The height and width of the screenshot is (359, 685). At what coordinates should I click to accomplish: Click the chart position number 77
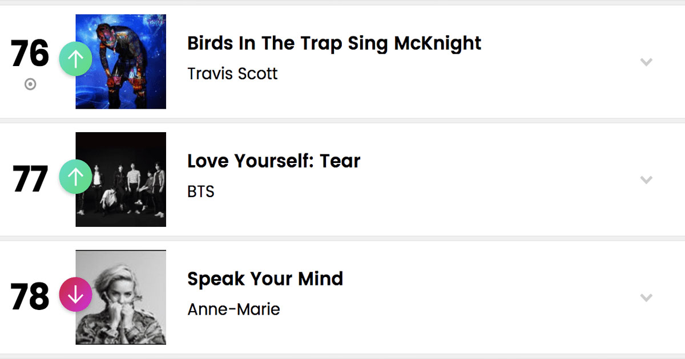tap(30, 179)
